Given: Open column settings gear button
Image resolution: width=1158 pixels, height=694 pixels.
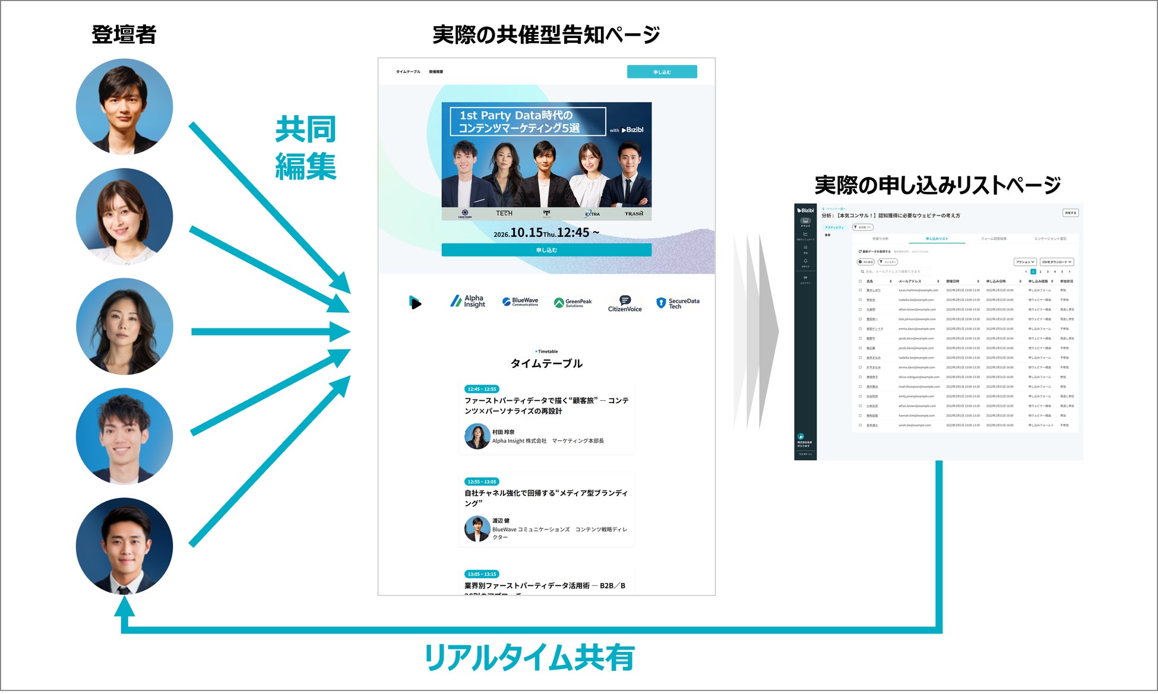Looking at the screenshot, I should click(x=865, y=262).
